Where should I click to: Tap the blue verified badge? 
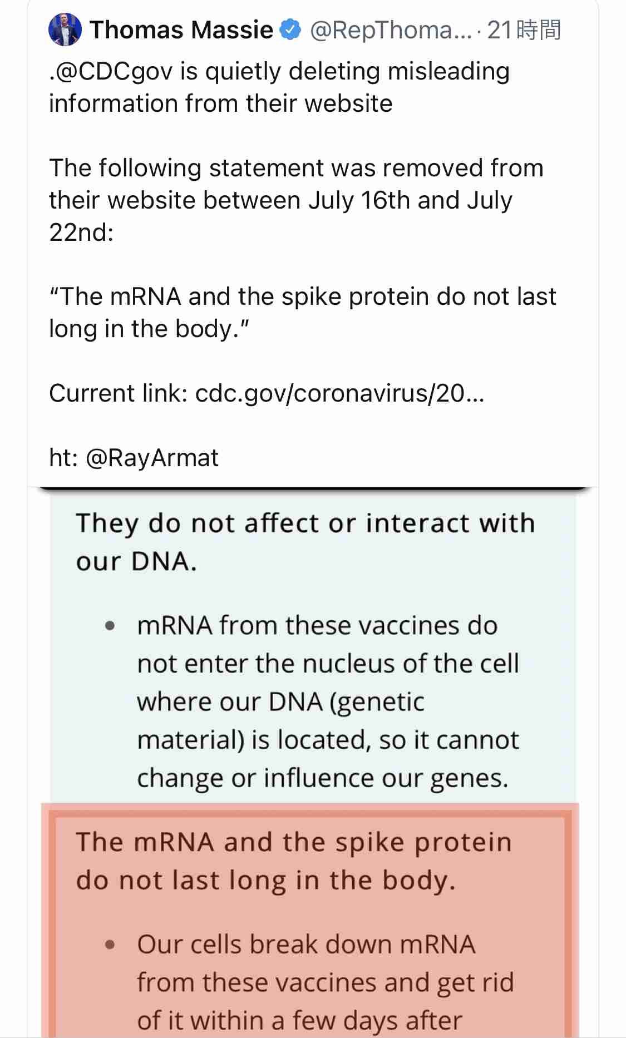click(x=290, y=29)
